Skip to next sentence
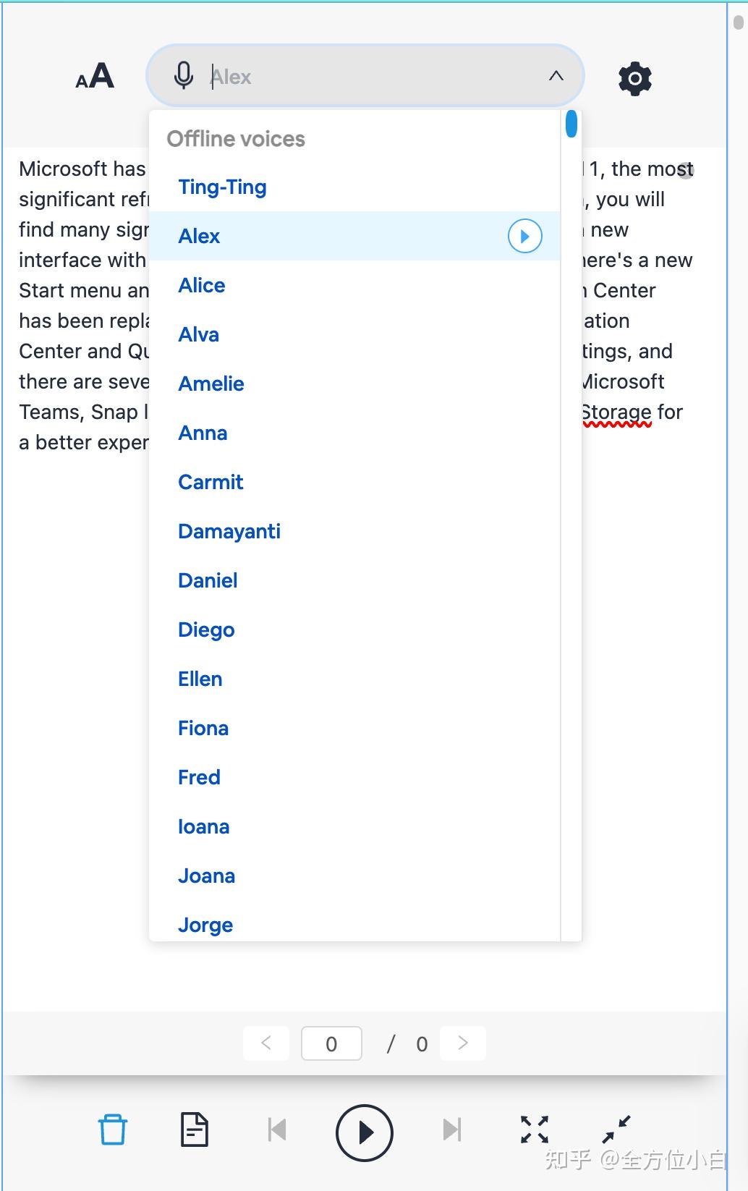 coord(452,1129)
